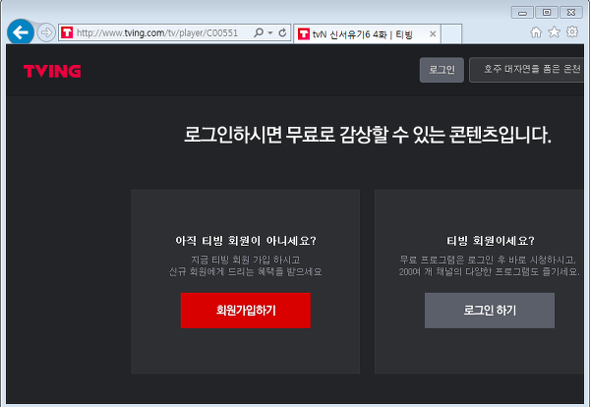The image size is (590, 407).
Task: Close the browser window
Action: [571, 13]
